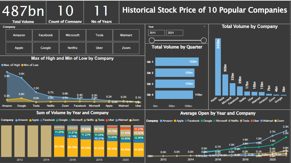Click Tesla legend in Sum of Volume chart
Screen dimensions: 291x163
pos(100,120)
